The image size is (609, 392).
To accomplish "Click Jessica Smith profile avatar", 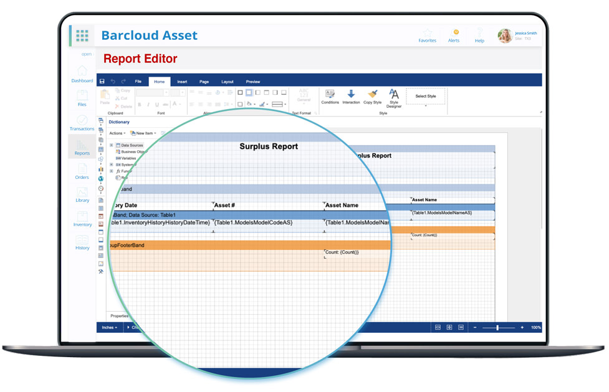I will [x=505, y=36].
